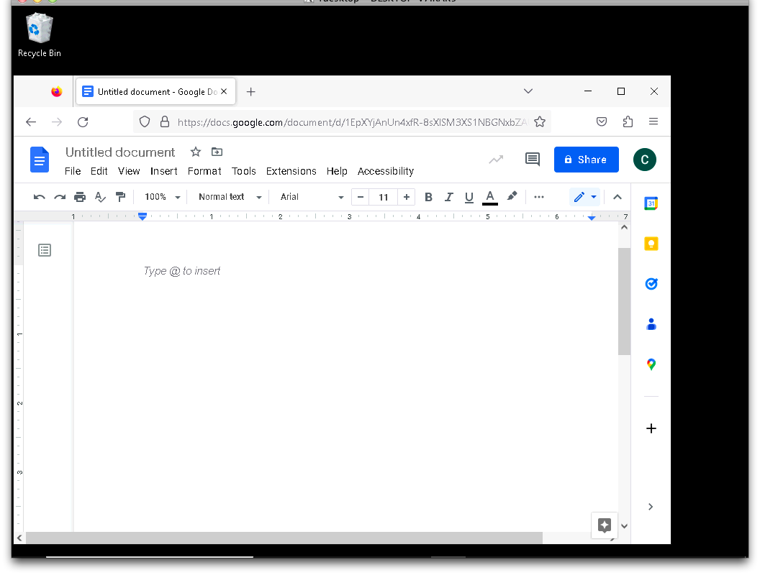Open the Docs home blue document icon
The width and height of the screenshot is (760, 575).
pyautogui.click(x=40, y=160)
